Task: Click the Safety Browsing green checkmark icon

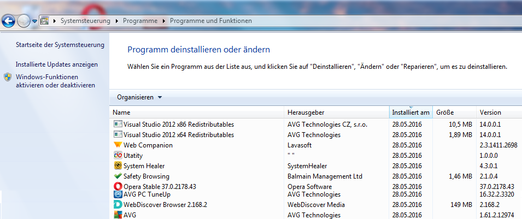Action: [x=118, y=176]
